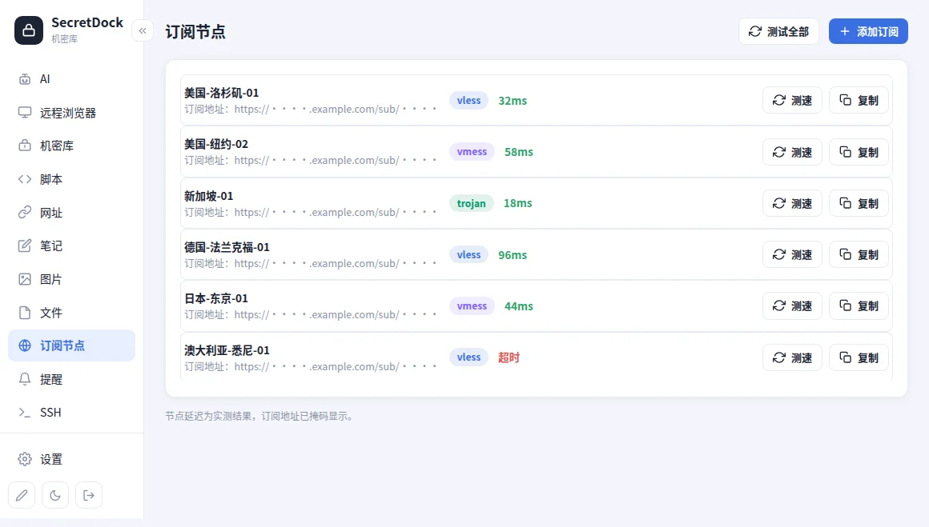
Task: Select 订阅节点 in sidebar
Action: [x=72, y=345]
